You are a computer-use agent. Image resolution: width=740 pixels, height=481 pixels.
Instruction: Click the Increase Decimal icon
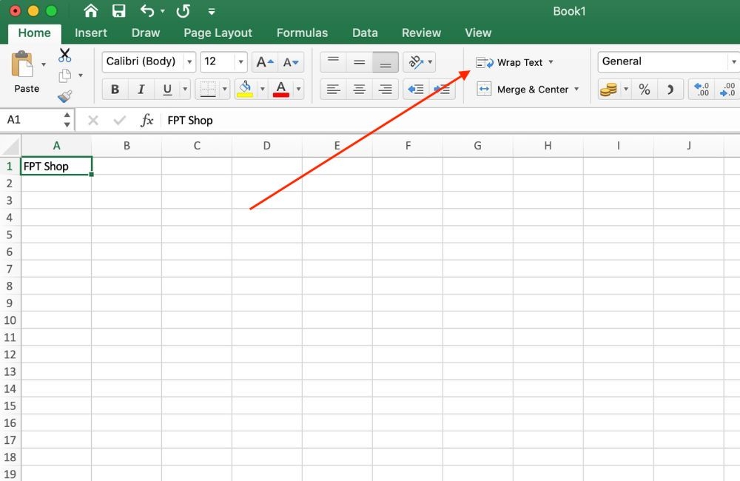pos(701,89)
